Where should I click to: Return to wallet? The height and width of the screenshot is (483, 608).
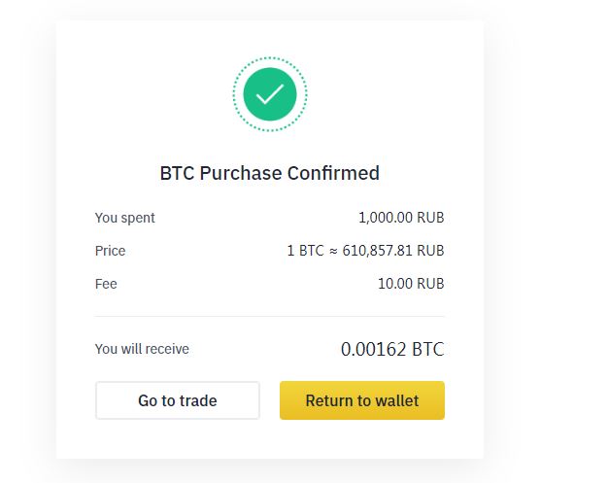(362, 400)
